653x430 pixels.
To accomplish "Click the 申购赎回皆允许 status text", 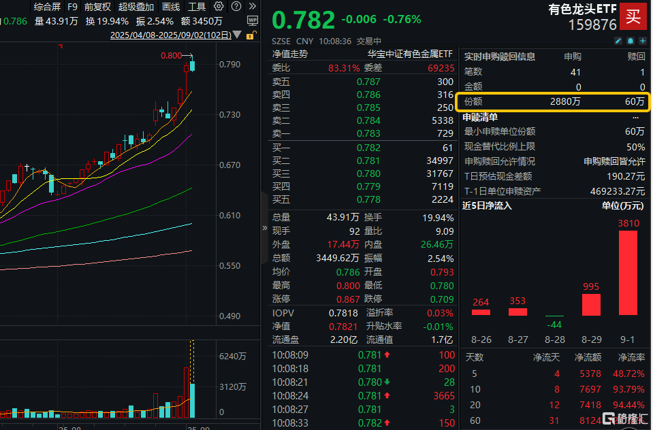I will tap(614, 161).
